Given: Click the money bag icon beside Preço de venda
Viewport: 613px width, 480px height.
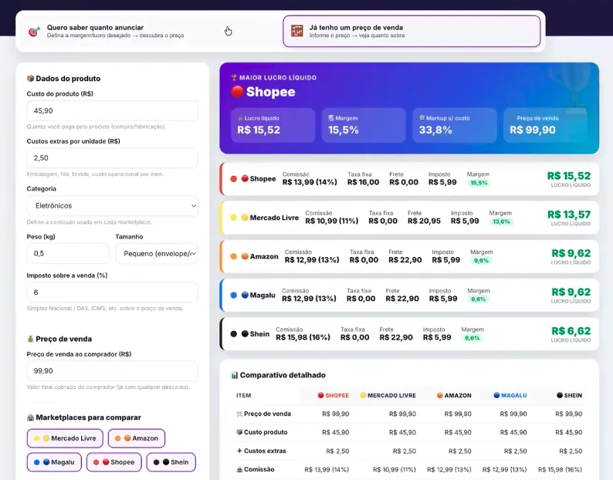Looking at the screenshot, I should click(x=30, y=339).
